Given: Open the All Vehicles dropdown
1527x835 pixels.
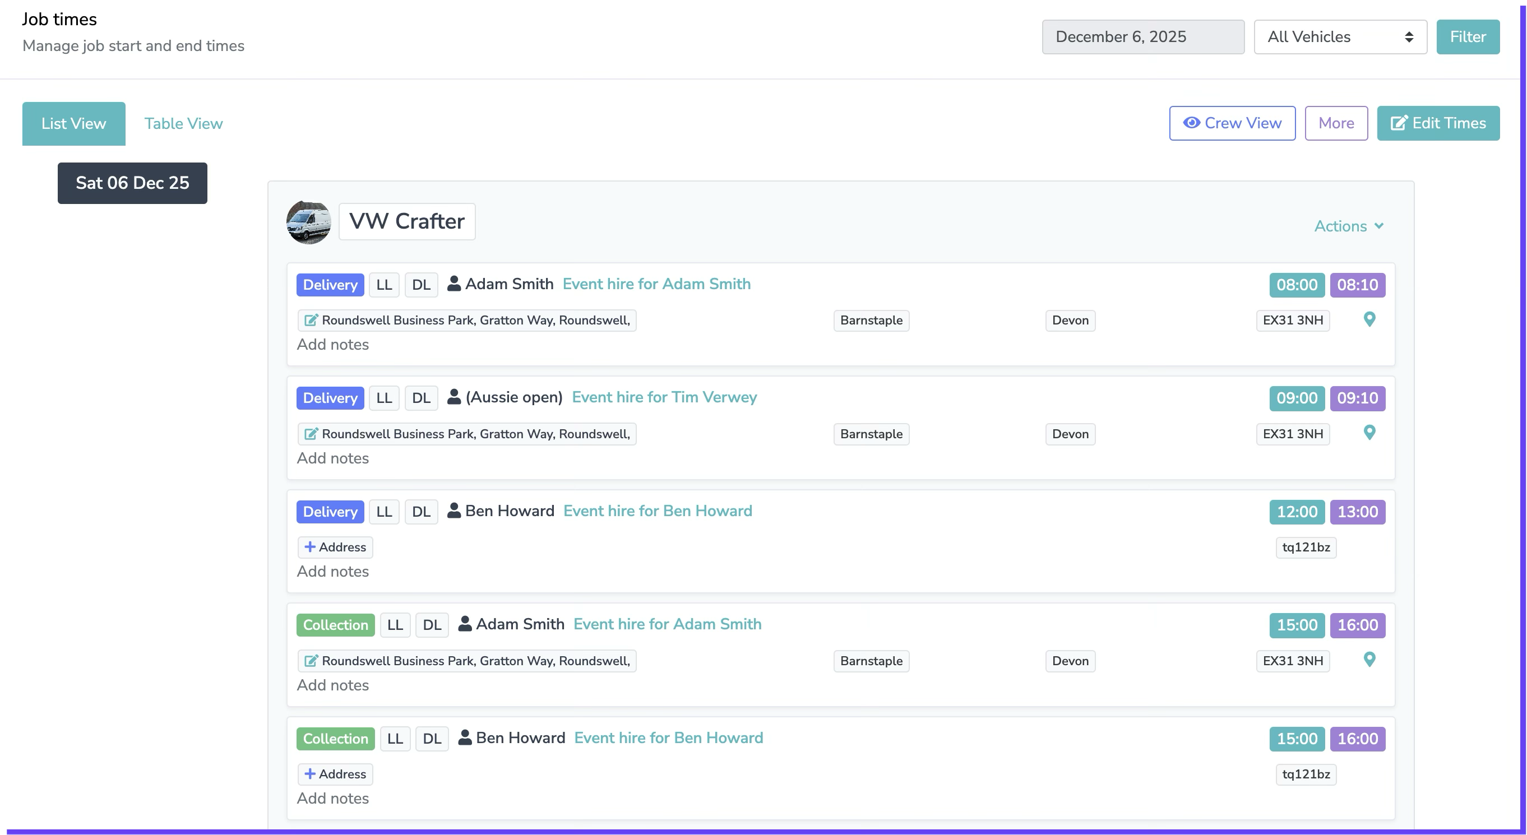Looking at the screenshot, I should pos(1340,37).
